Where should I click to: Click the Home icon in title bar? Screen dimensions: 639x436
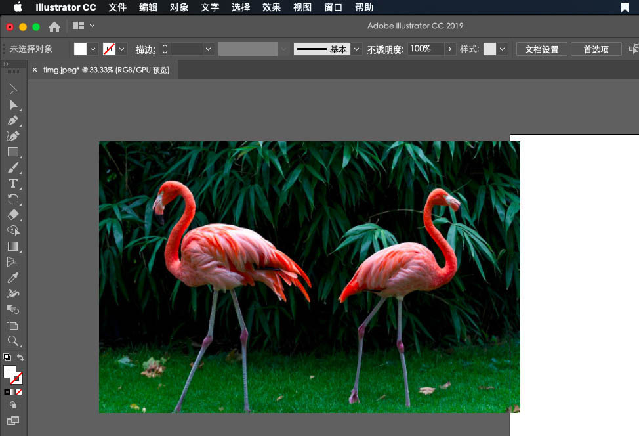tap(54, 26)
